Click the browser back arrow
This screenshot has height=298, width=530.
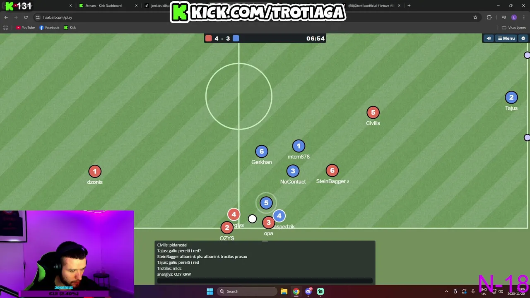[6, 17]
